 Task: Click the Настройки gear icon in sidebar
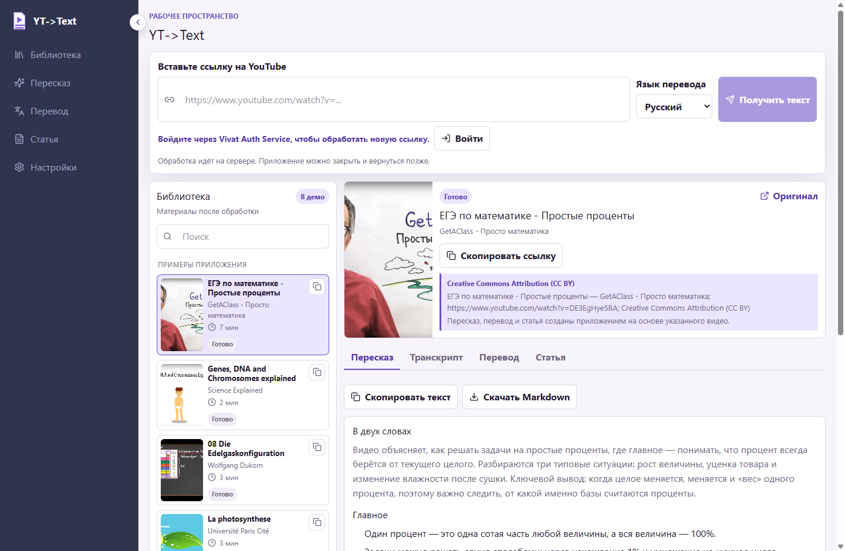coord(19,168)
